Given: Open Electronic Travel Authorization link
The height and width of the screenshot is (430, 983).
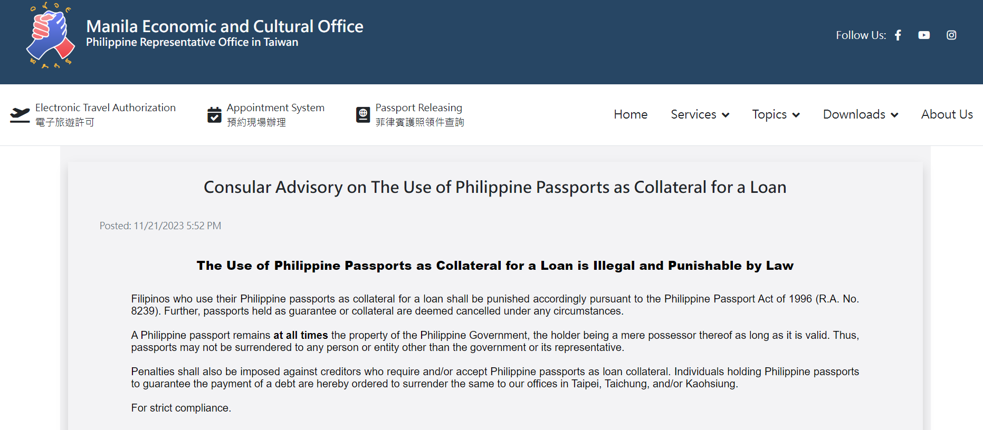Looking at the screenshot, I should point(106,108).
